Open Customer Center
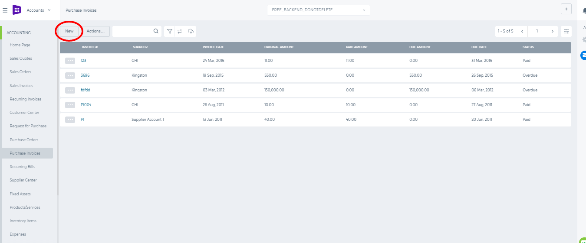The image size is (586, 243). click(x=24, y=113)
